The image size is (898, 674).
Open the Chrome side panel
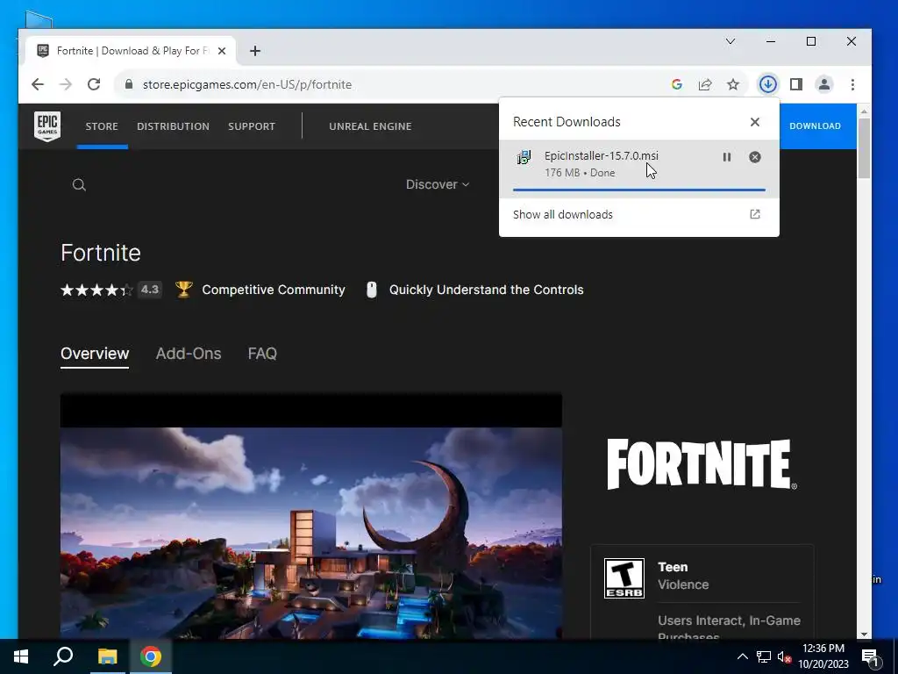796,84
